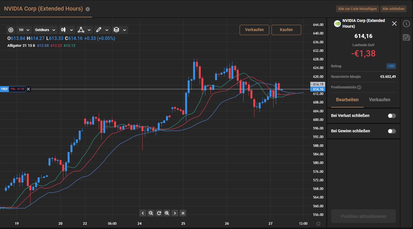Click the 644.00 price axis label
The image size is (413, 229).
click(x=318, y=25)
